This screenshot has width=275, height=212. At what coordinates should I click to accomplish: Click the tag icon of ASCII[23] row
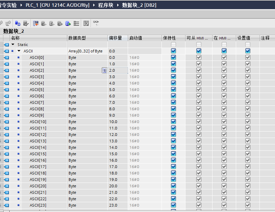coord(6,205)
